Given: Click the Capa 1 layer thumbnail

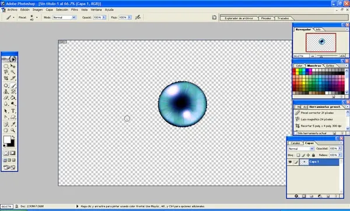Looking at the screenshot, I should [x=304, y=162].
